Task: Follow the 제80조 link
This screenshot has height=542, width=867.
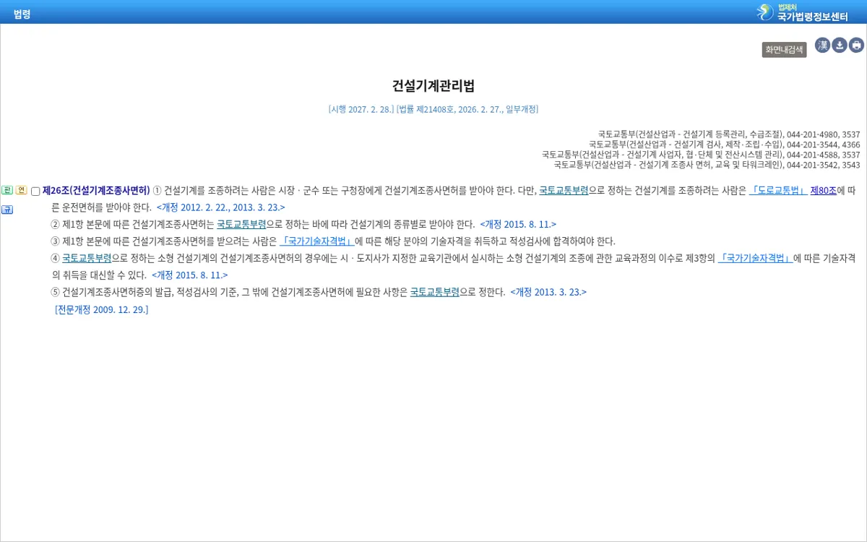Action: (x=824, y=191)
